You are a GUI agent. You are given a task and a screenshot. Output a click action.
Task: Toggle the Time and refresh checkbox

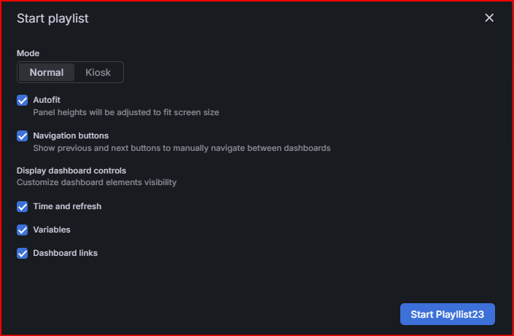23,206
